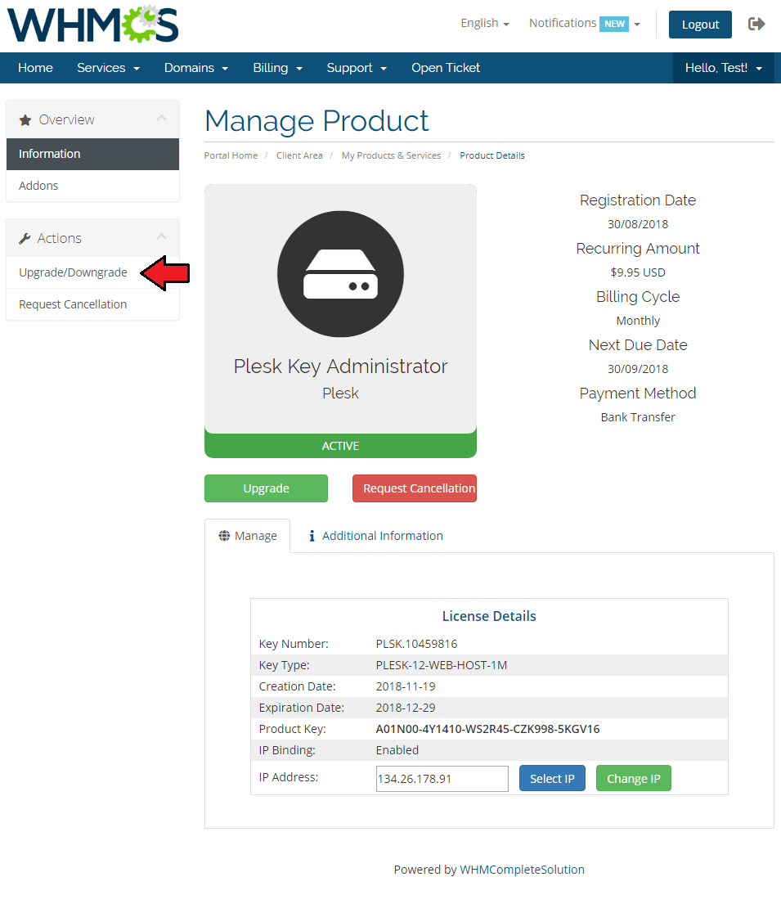Viewport: 781px width, 922px height.
Task: Open the WHMCompleteSolution footer link
Action: (x=522, y=870)
